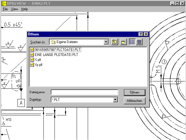Create a new folder in dialog
This screenshot has height=140, width=186.
point(123,42)
